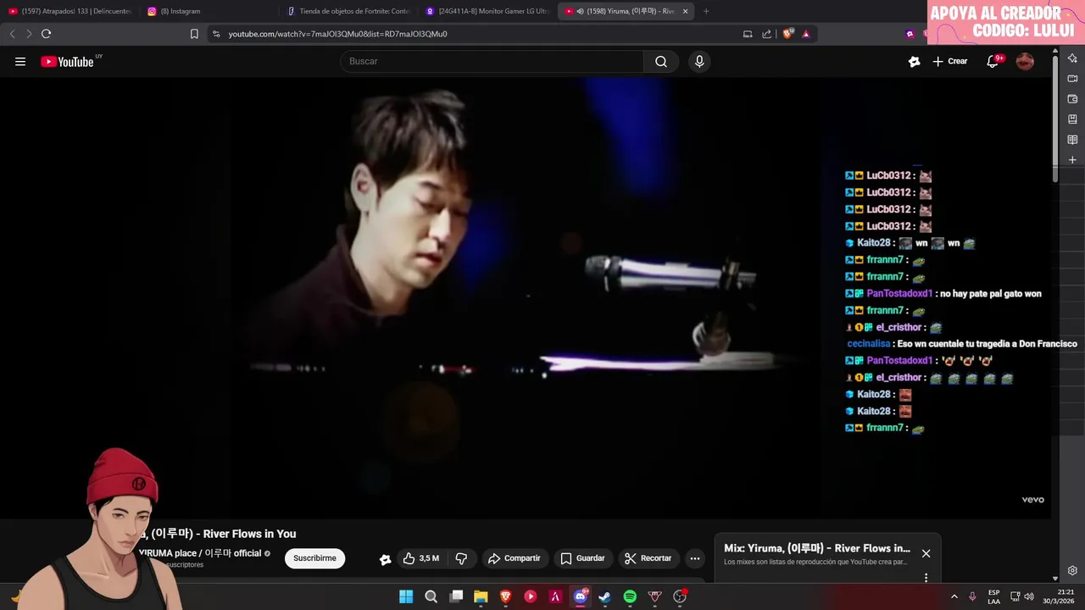
Task: Open Mix panel vertical dots menu
Action: tap(926, 578)
